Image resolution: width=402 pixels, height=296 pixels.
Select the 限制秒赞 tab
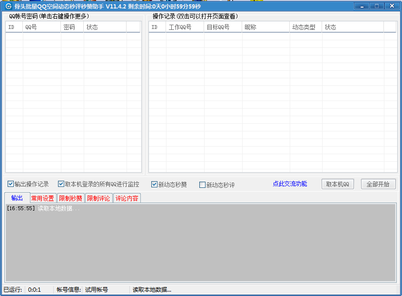(70, 198)
